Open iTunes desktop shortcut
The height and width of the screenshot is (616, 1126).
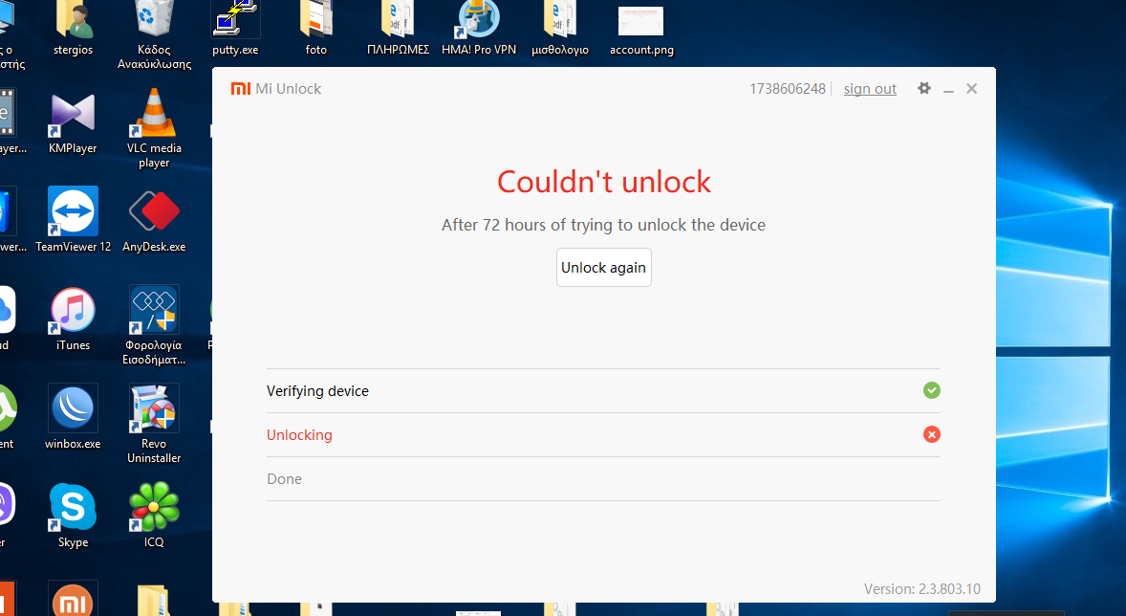(x=73, y=311)
